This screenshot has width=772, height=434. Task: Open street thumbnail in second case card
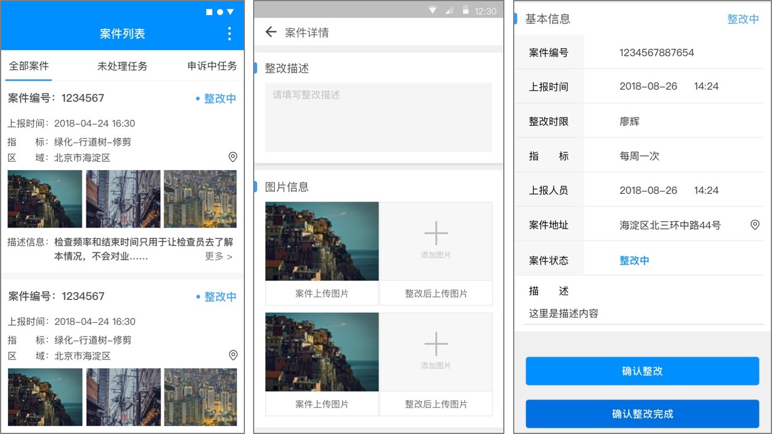123,397
